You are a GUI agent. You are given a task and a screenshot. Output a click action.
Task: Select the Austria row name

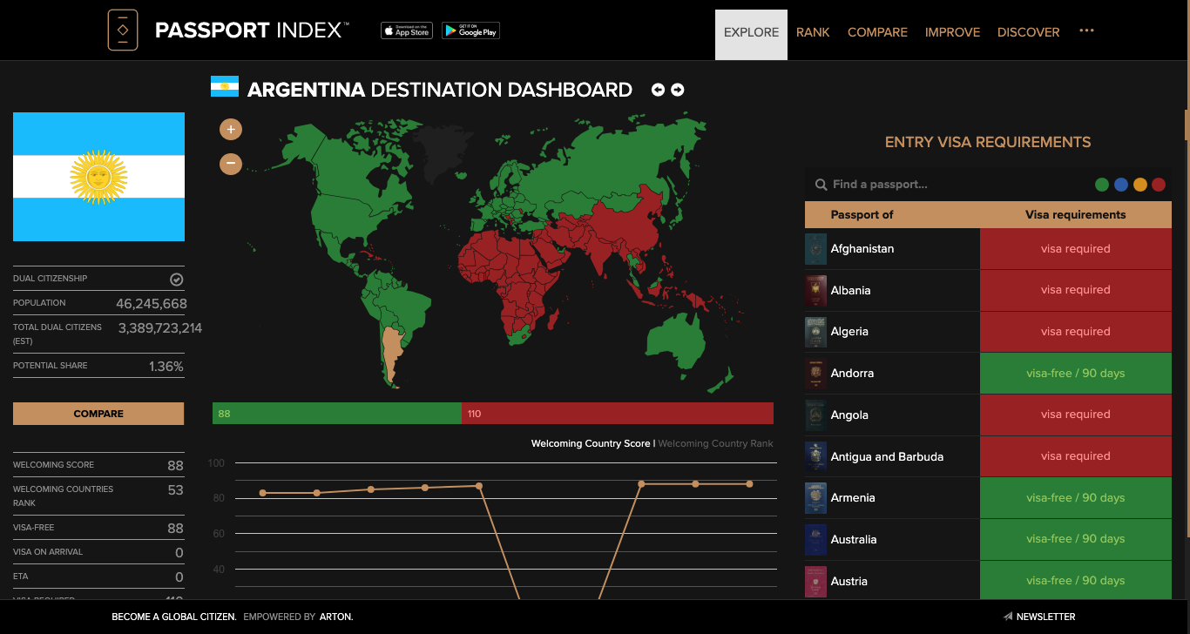[x=849, y=581]
